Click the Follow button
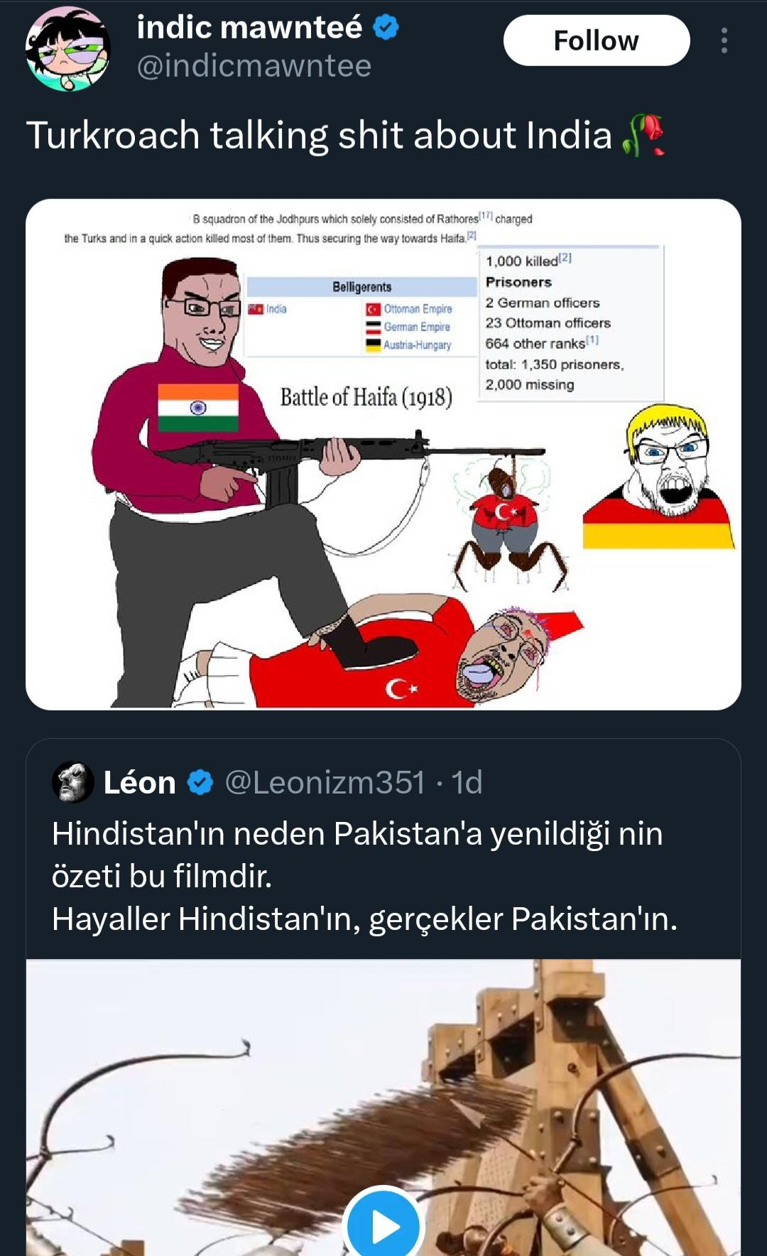 coord(597,40)
